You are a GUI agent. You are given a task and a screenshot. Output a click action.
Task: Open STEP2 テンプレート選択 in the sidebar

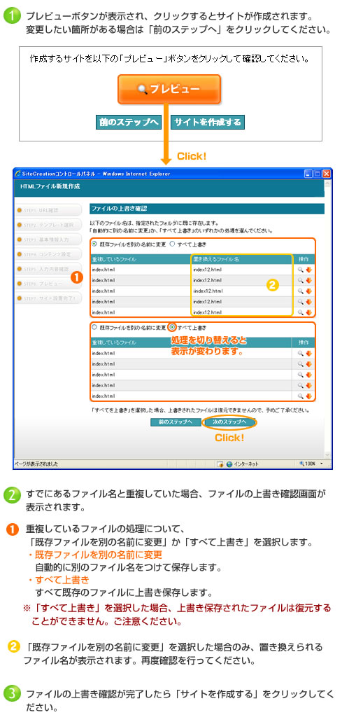pos(48,225)
